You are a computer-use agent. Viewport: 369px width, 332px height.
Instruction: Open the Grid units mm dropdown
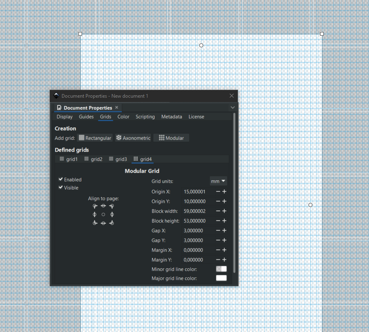[x=218, y=181]
